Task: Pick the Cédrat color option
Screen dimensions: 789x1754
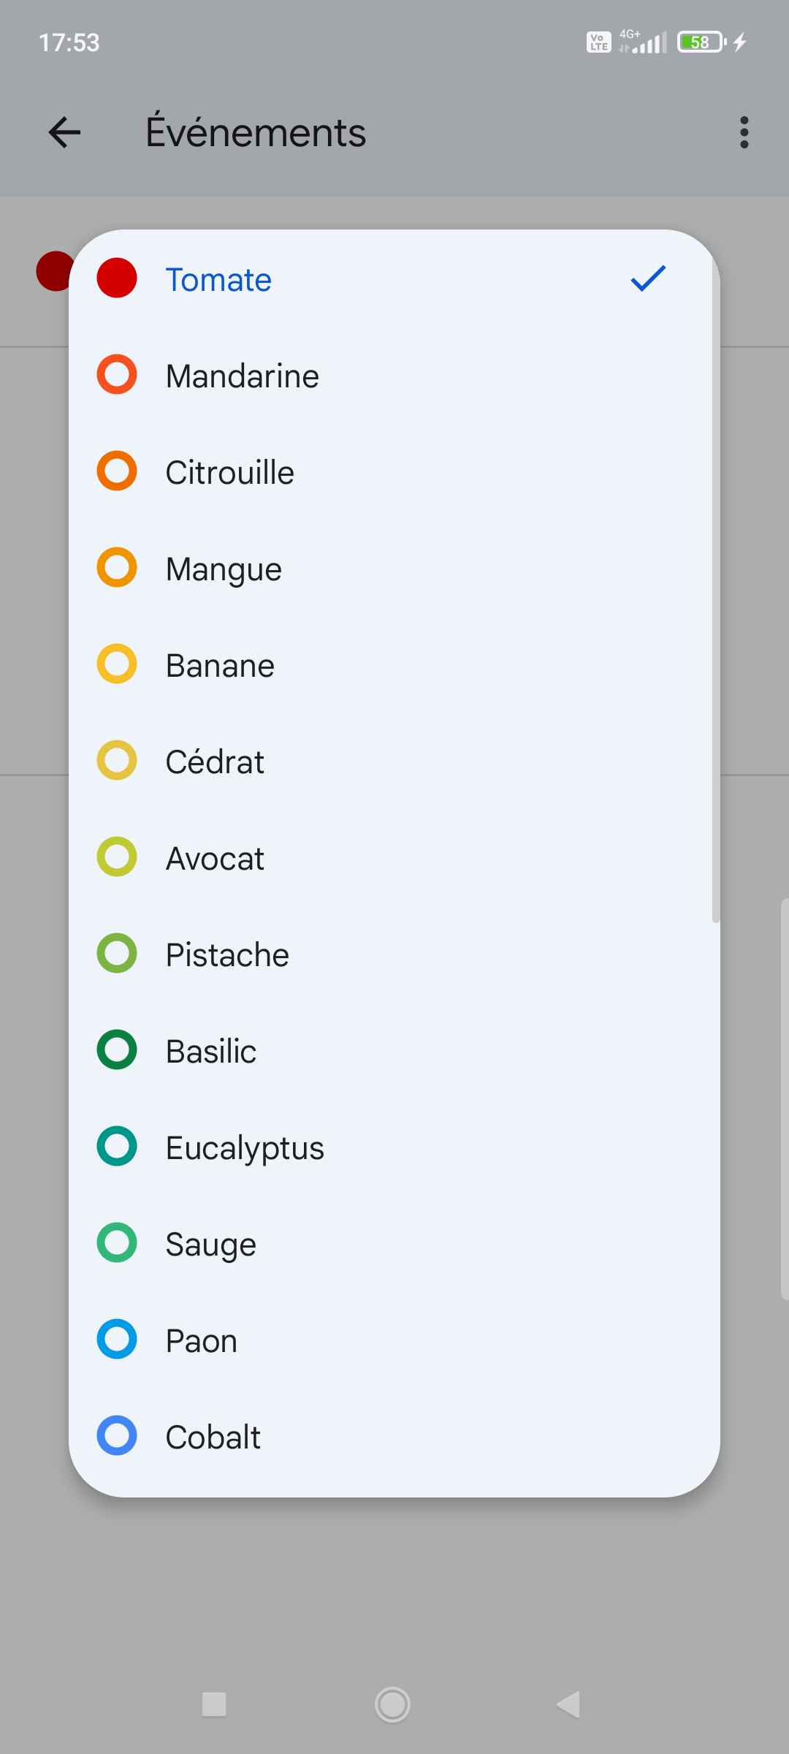Action: 215,762
